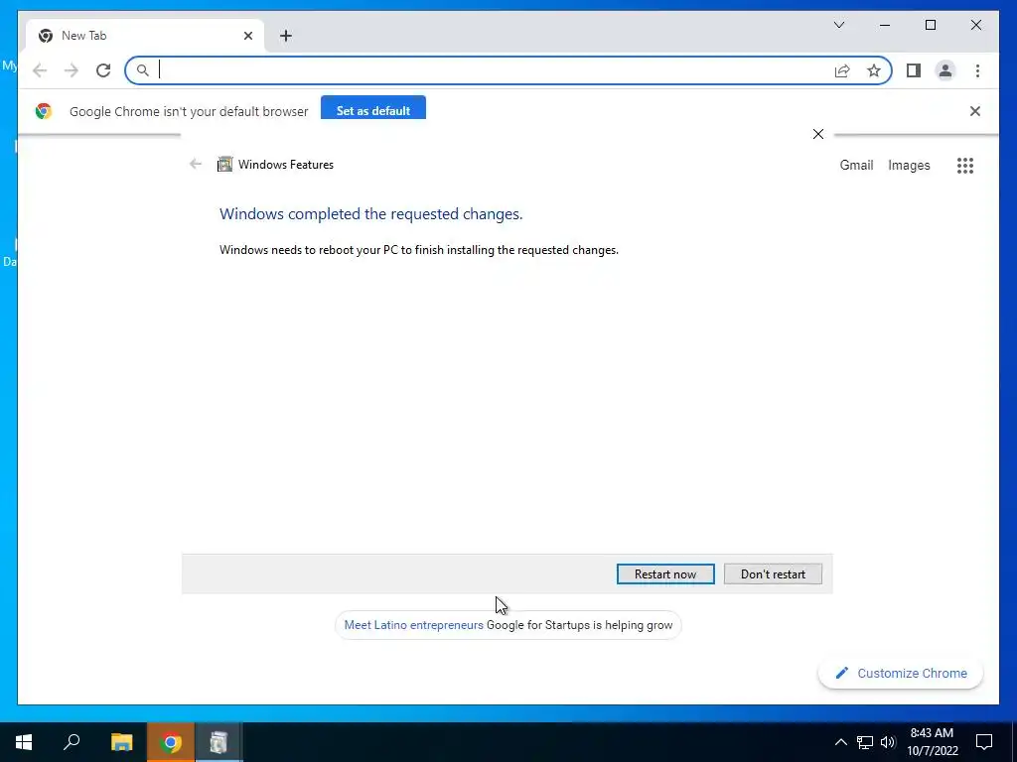Click Customize Chrome button
Image resolution: width=1017 pixels, height=762 pixels.
pos(901,674)
